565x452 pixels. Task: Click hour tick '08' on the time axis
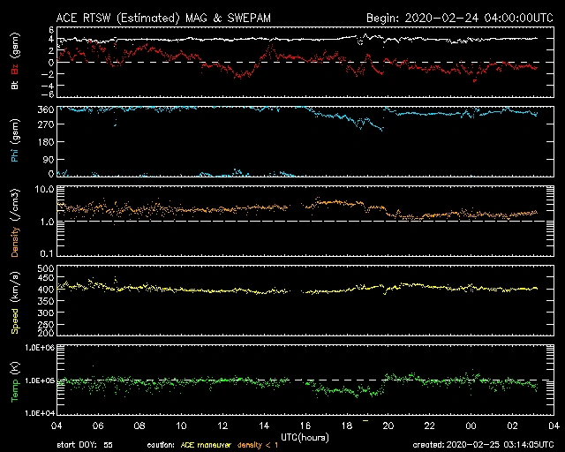139,426
